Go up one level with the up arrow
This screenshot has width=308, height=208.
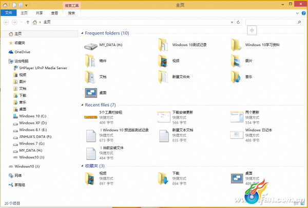pyautogui.click(x=28, y=23)
